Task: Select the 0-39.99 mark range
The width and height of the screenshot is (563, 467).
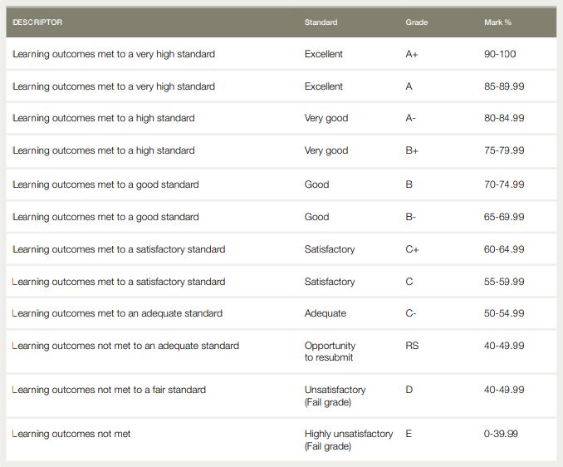Action: (502, 434)
